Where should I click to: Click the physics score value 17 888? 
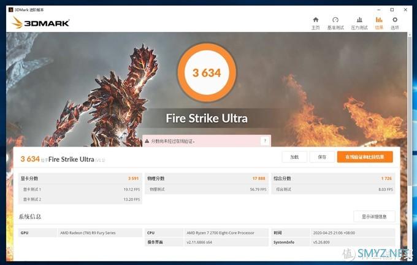[259, 179]
